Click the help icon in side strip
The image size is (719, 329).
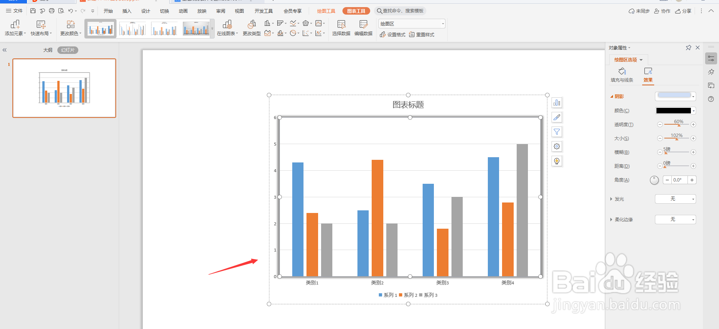click(711, 99)
